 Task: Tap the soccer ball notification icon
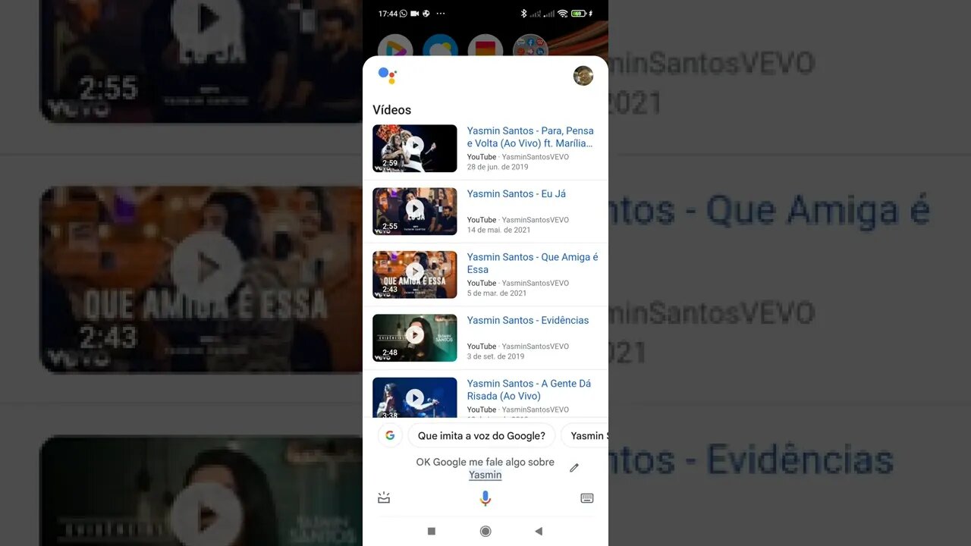click(x=426, y=14)
